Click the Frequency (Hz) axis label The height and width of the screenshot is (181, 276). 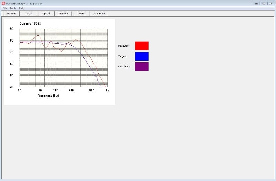click(x=48, y=95)
